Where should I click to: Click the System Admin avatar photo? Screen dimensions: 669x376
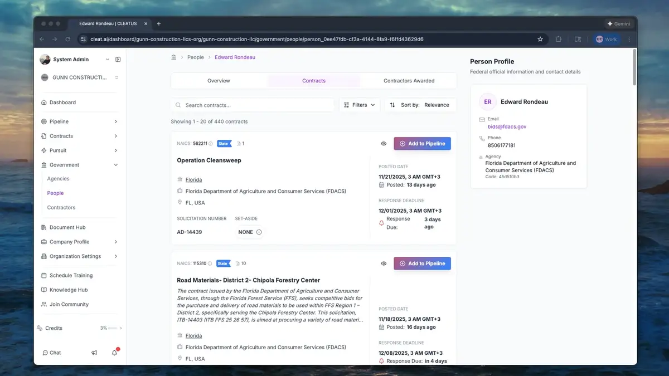pyautogui.click(x=45, y=60)
